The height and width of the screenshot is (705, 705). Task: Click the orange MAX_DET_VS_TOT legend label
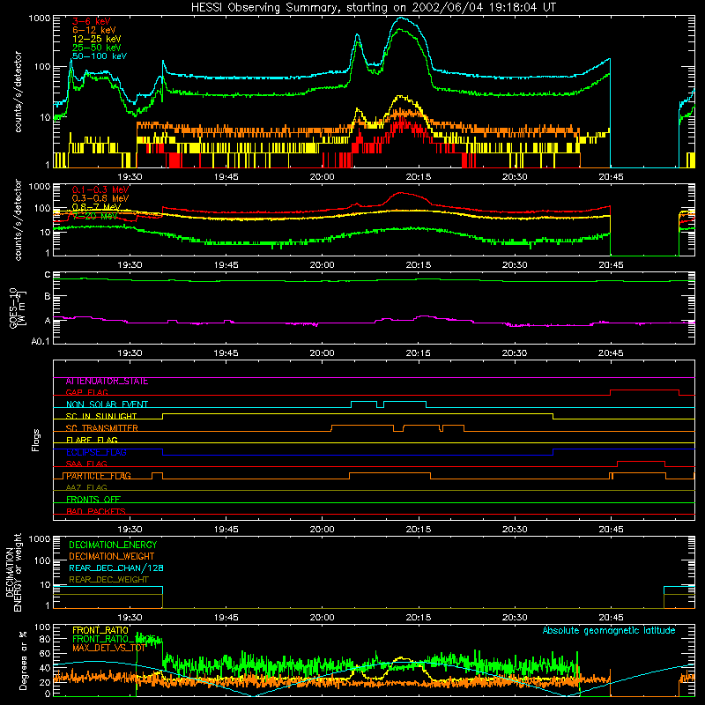point(108,648)
